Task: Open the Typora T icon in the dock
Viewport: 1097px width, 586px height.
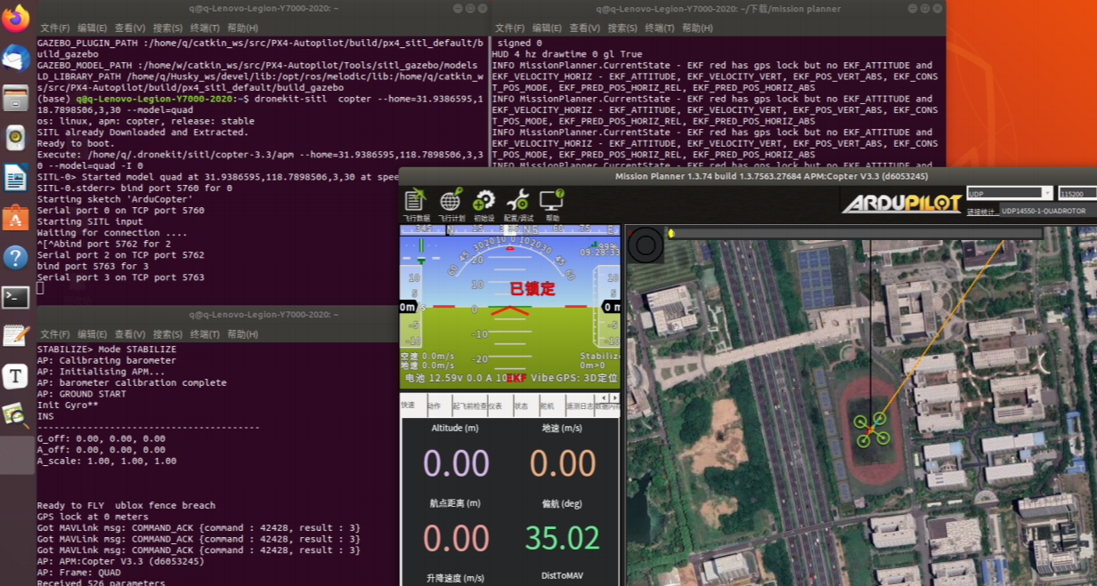Action: (15, 376)
